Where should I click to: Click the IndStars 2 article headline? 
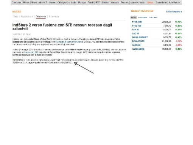pos(62,27)
